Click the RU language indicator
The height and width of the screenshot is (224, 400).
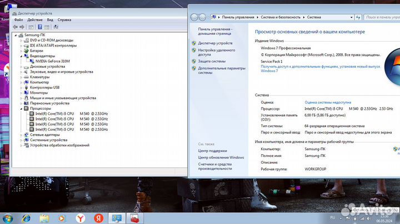[x=332, y=218]
